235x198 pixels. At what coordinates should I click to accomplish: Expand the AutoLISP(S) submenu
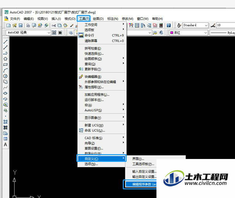[x=102, y=110]
